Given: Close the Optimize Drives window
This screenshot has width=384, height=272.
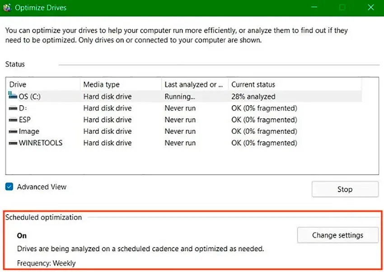Looking at the screenshot, I should [371, 7].
